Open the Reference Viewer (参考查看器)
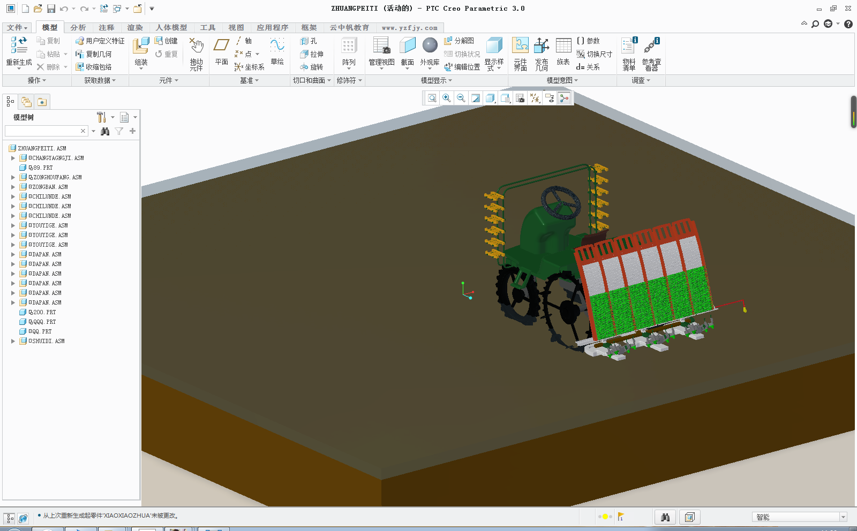This screenshot has height=531, width=857. click(651, 54)
